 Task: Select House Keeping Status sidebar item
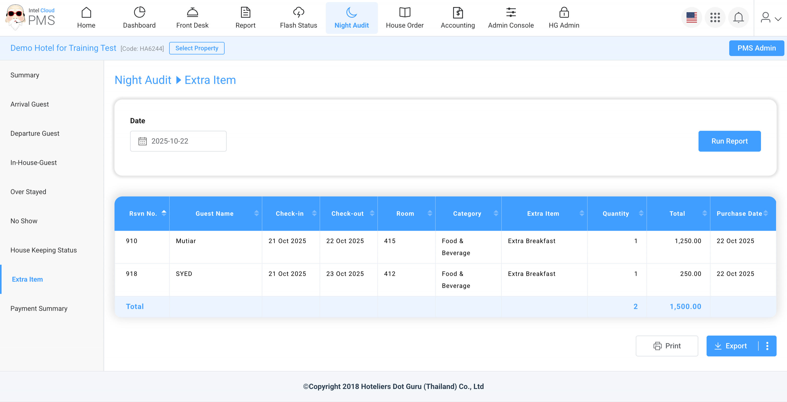click(x=43, y=250)
